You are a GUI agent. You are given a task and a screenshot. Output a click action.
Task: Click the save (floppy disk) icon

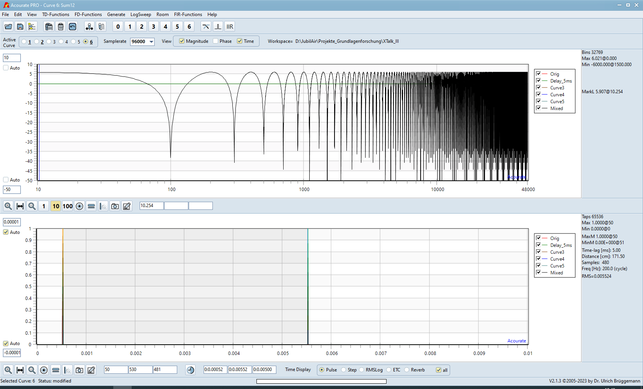[20, 26]
